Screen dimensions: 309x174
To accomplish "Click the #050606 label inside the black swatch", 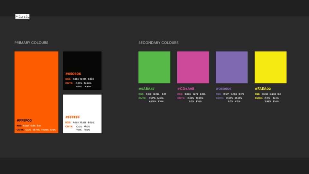I will coord(73,74).
